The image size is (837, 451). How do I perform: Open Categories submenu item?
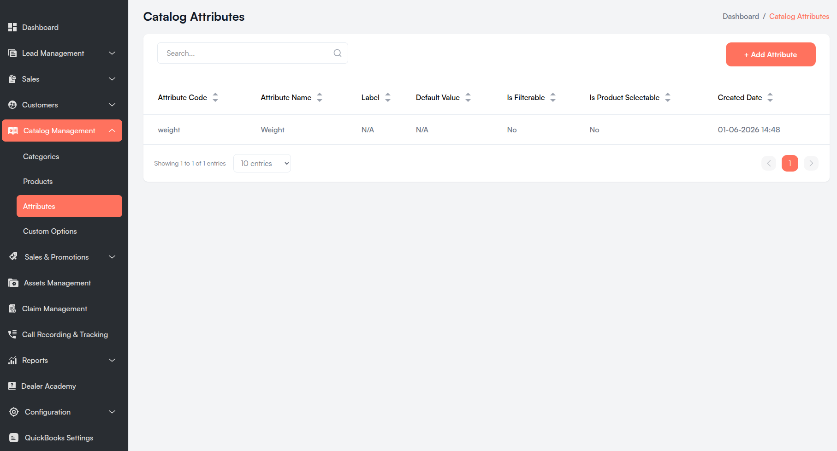click(41, 156)
